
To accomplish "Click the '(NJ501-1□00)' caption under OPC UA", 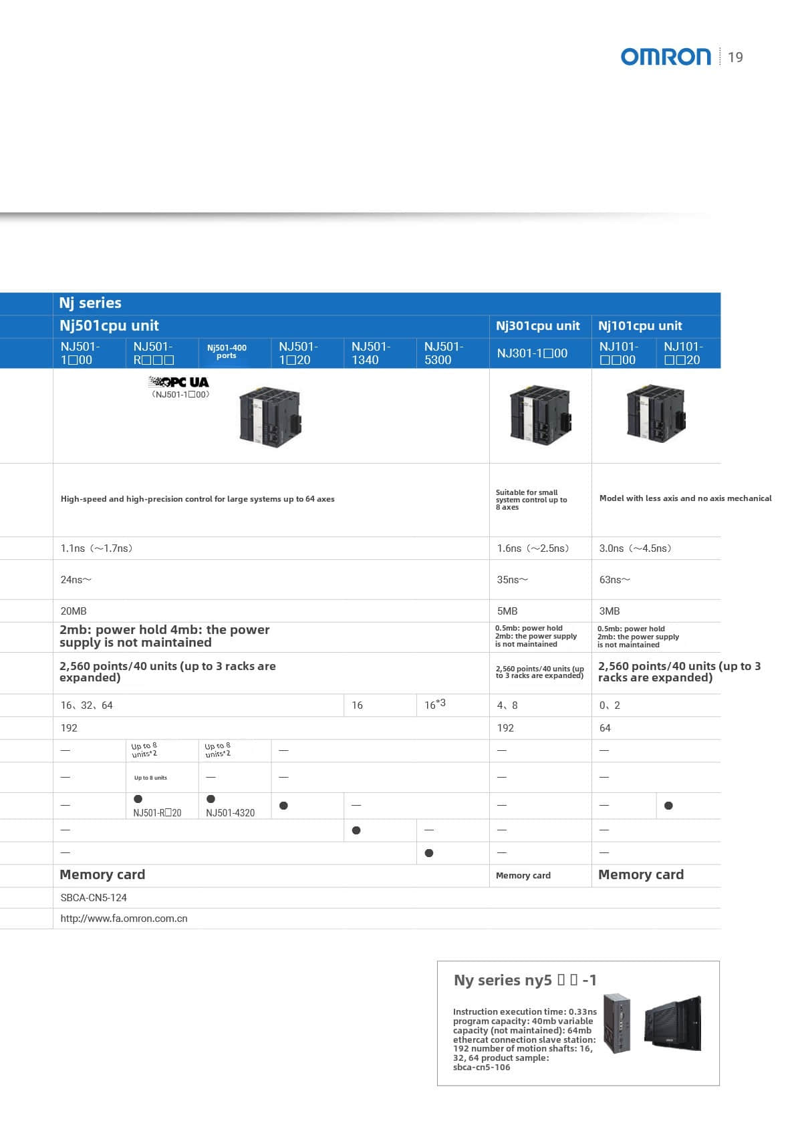I will [x=181, y=394].
